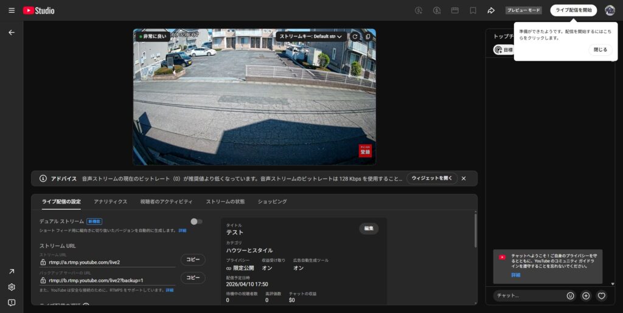
Task: Click 編集 to edit stream details
Action: (369, 229)
